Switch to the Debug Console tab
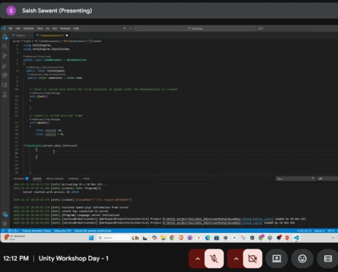Viewport: 338px width, 272px height. coord(55,179)
